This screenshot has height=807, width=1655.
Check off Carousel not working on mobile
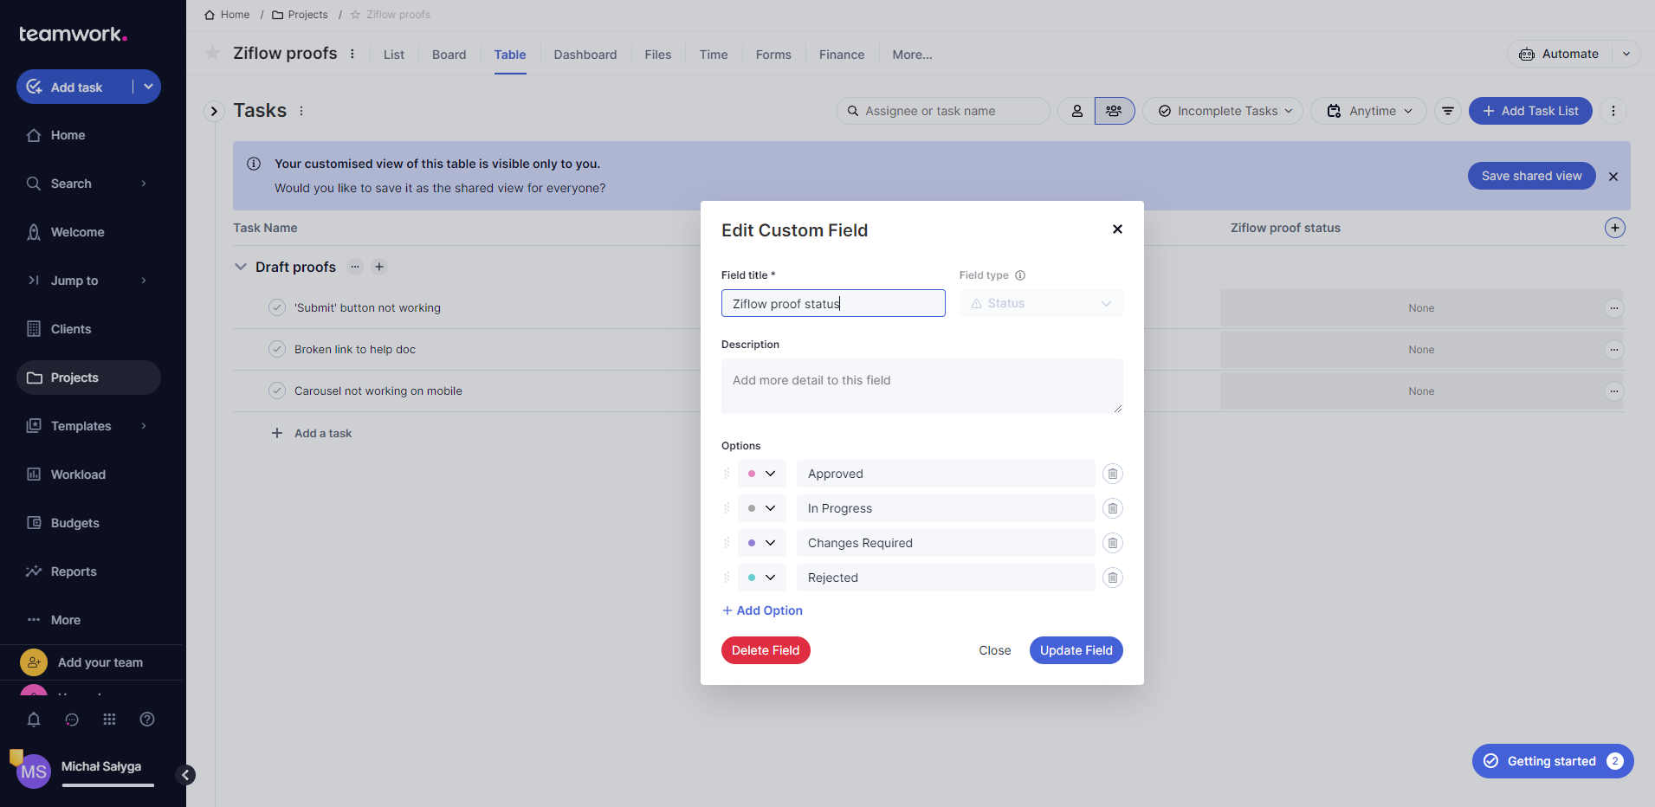(x=277, y=391)
